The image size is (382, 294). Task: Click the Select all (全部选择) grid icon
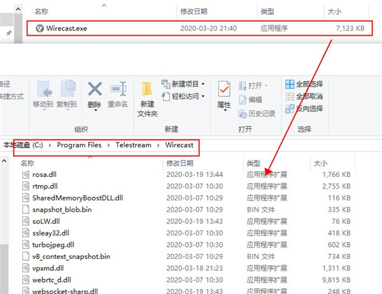coord(290,84)
